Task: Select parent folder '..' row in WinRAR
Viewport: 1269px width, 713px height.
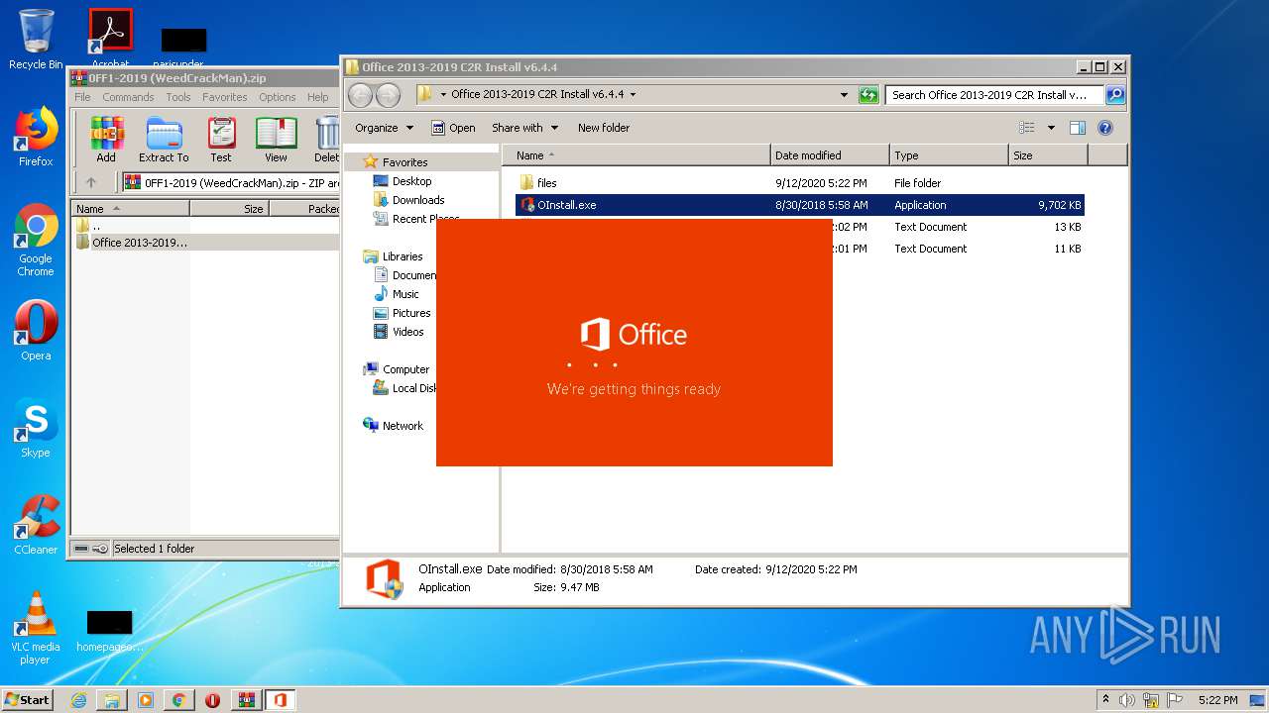Action: coord(206,226)
